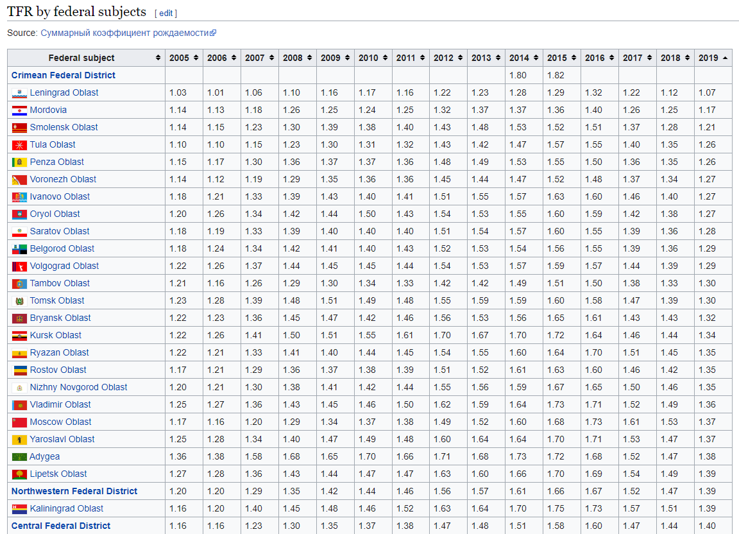The image size is (739, 534).
Task: Sort table by the 2016 column
Action: pyautogui.click(x=600, y=58)
